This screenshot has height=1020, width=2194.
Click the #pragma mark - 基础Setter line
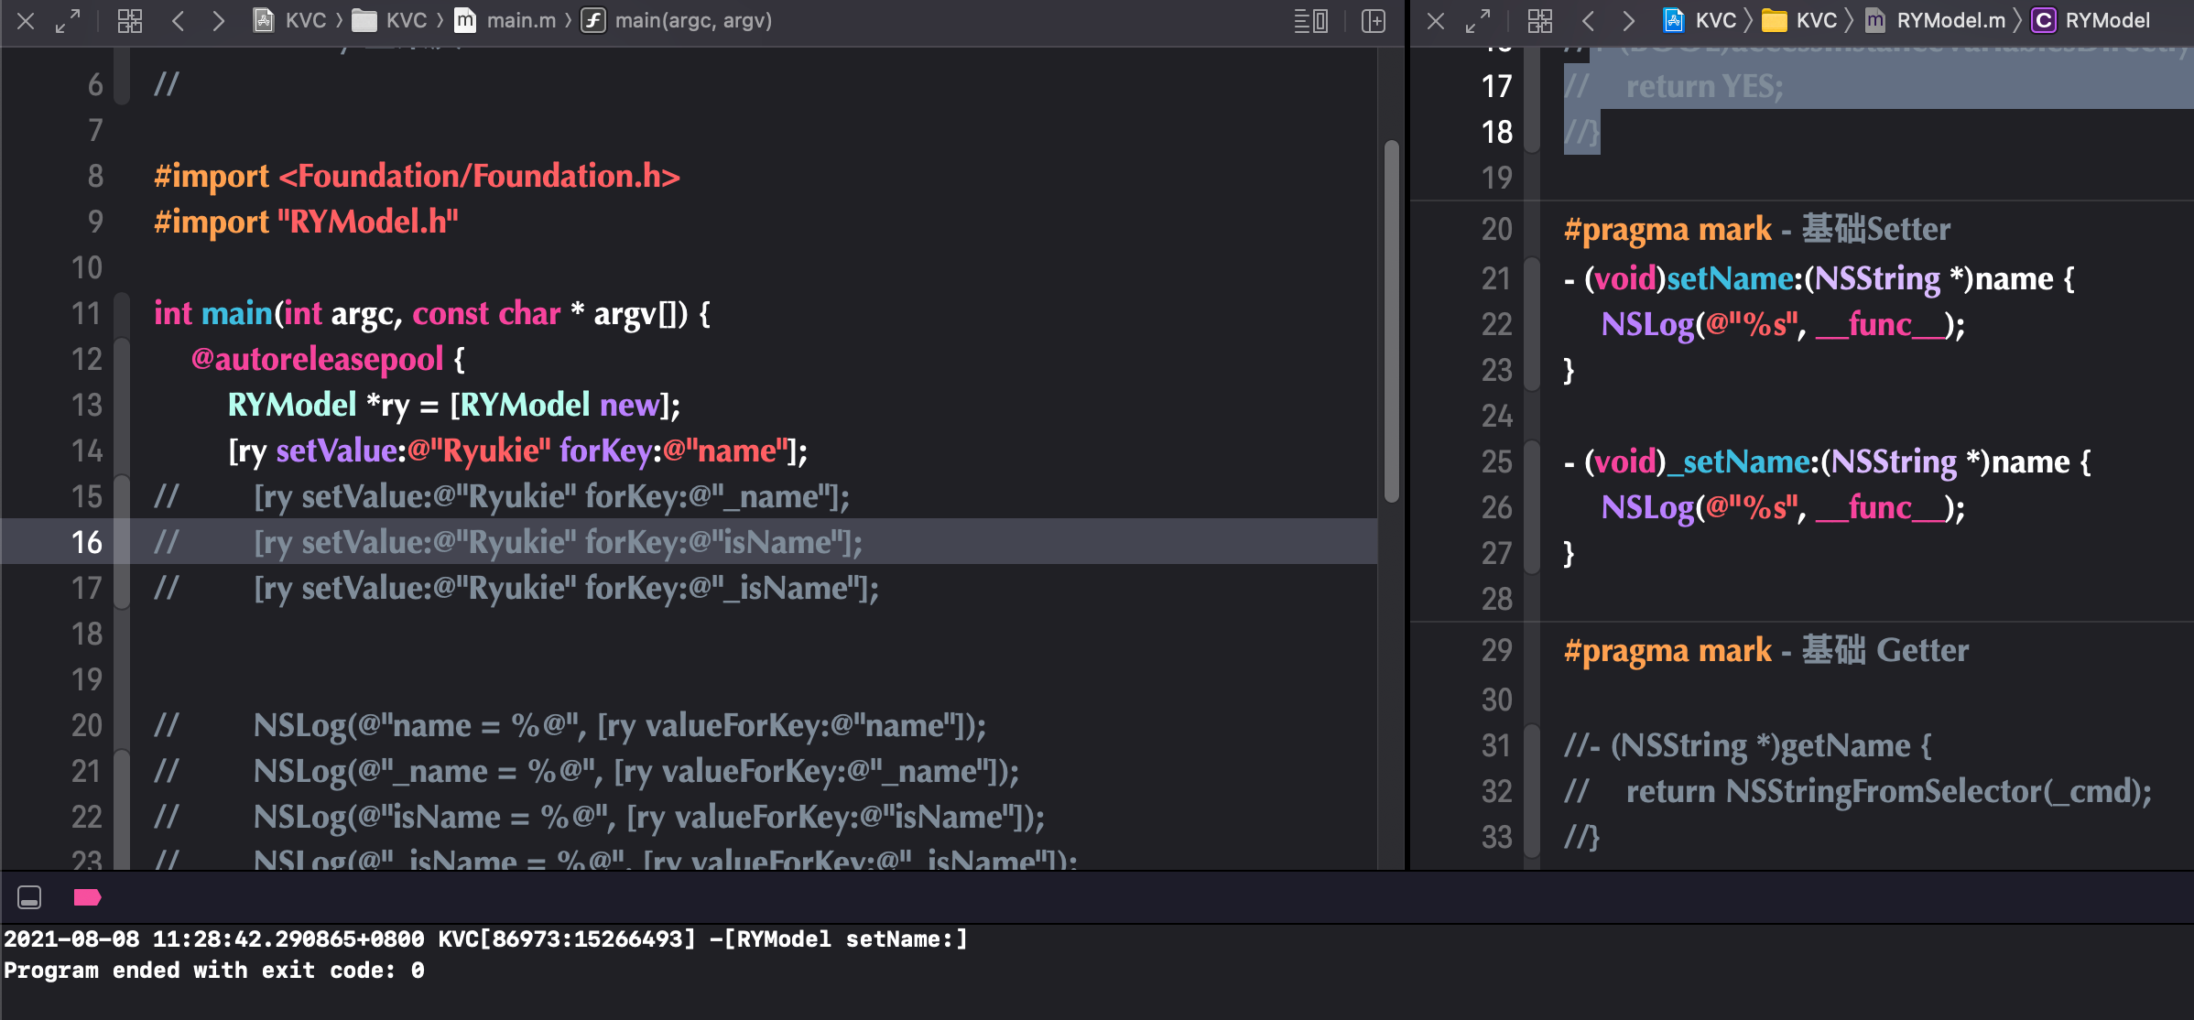pos(1757,229)
